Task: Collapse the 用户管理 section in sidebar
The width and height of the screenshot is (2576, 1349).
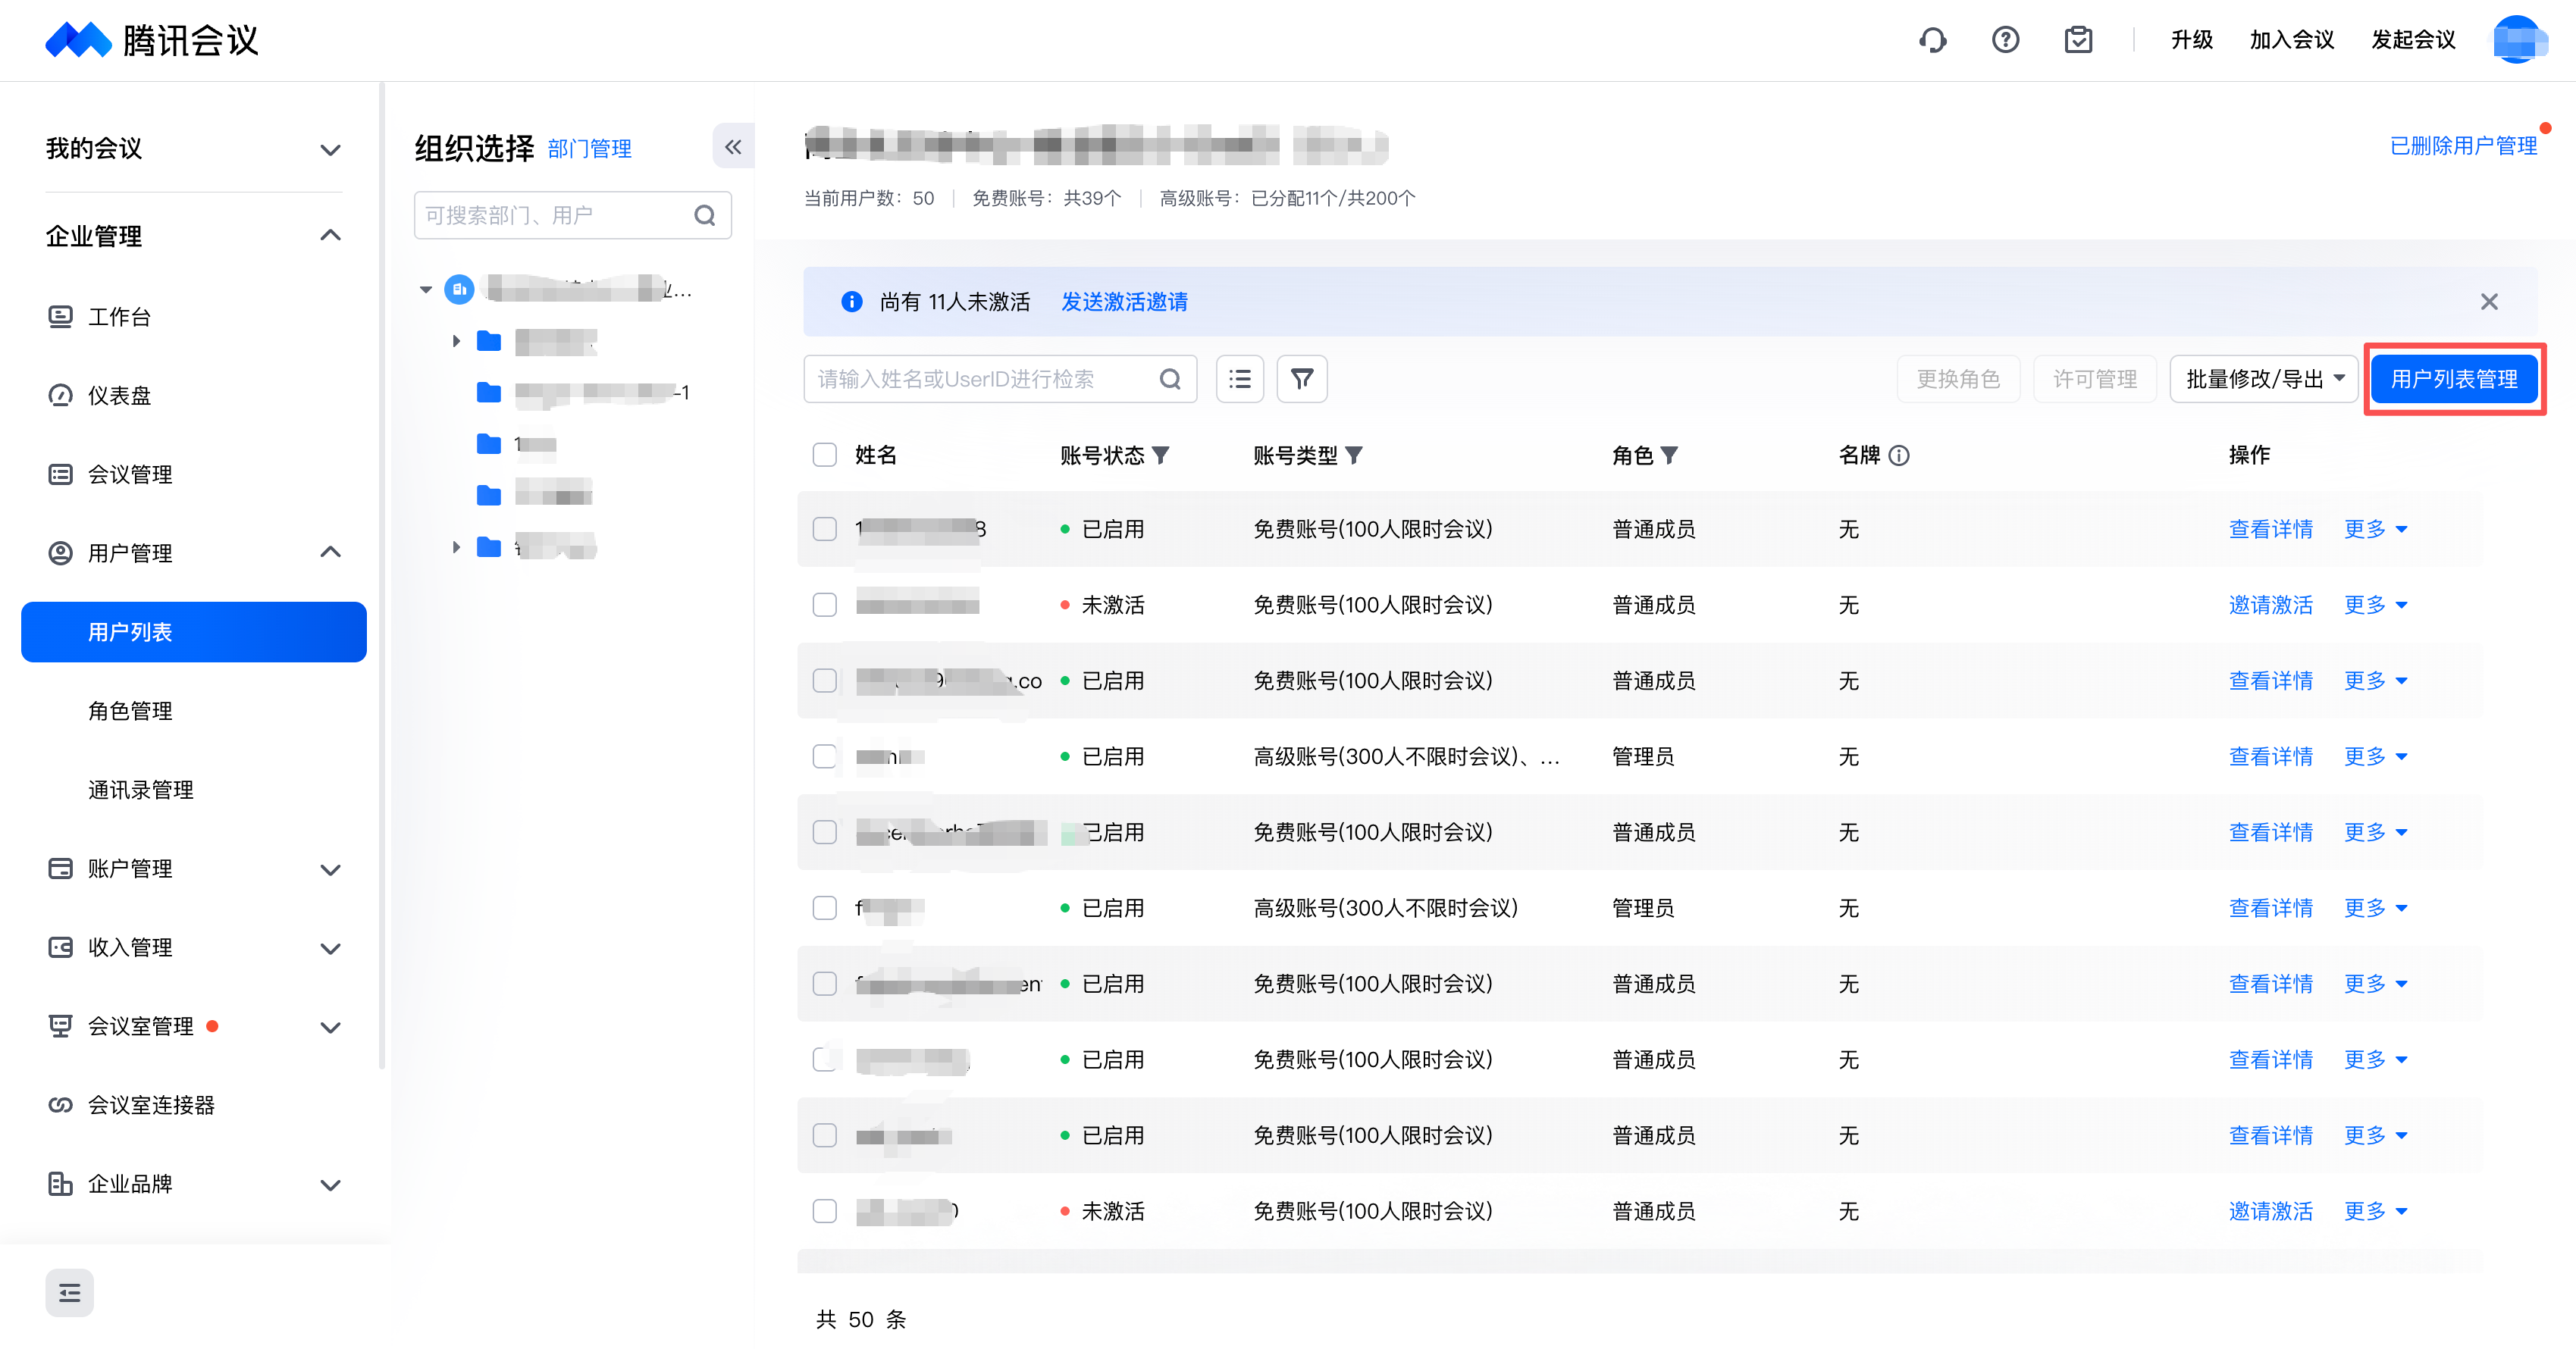Action: click(330, 552)
